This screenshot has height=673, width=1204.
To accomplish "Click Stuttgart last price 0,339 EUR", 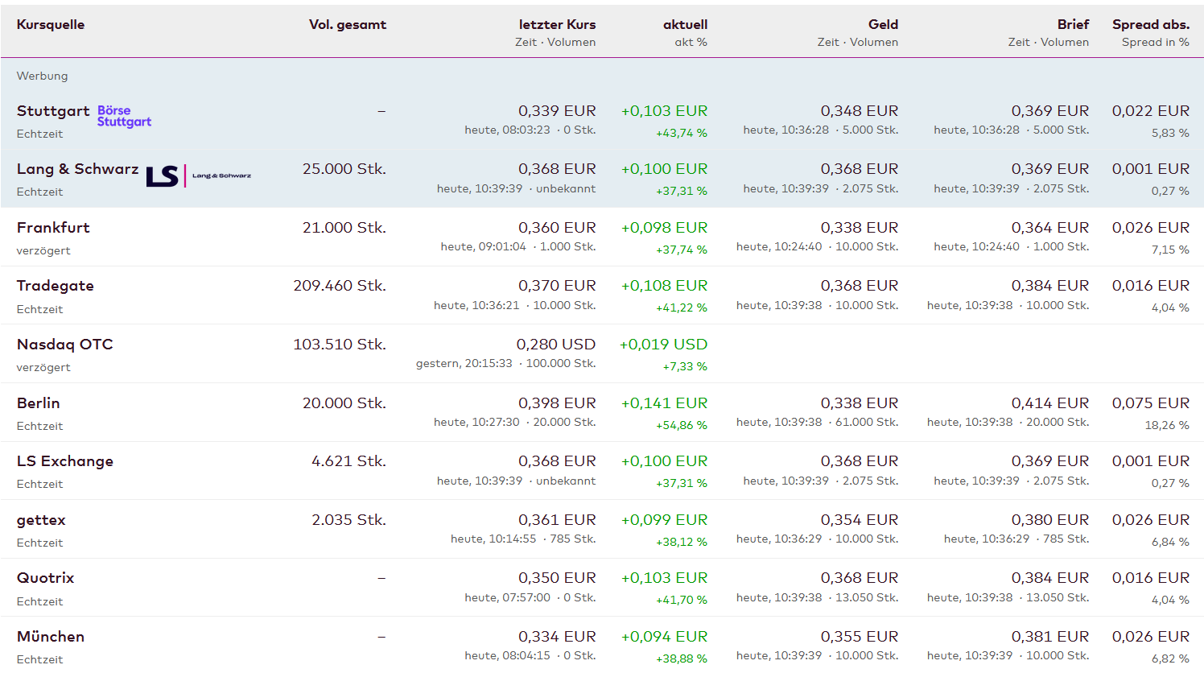I will tap(557, 111).
